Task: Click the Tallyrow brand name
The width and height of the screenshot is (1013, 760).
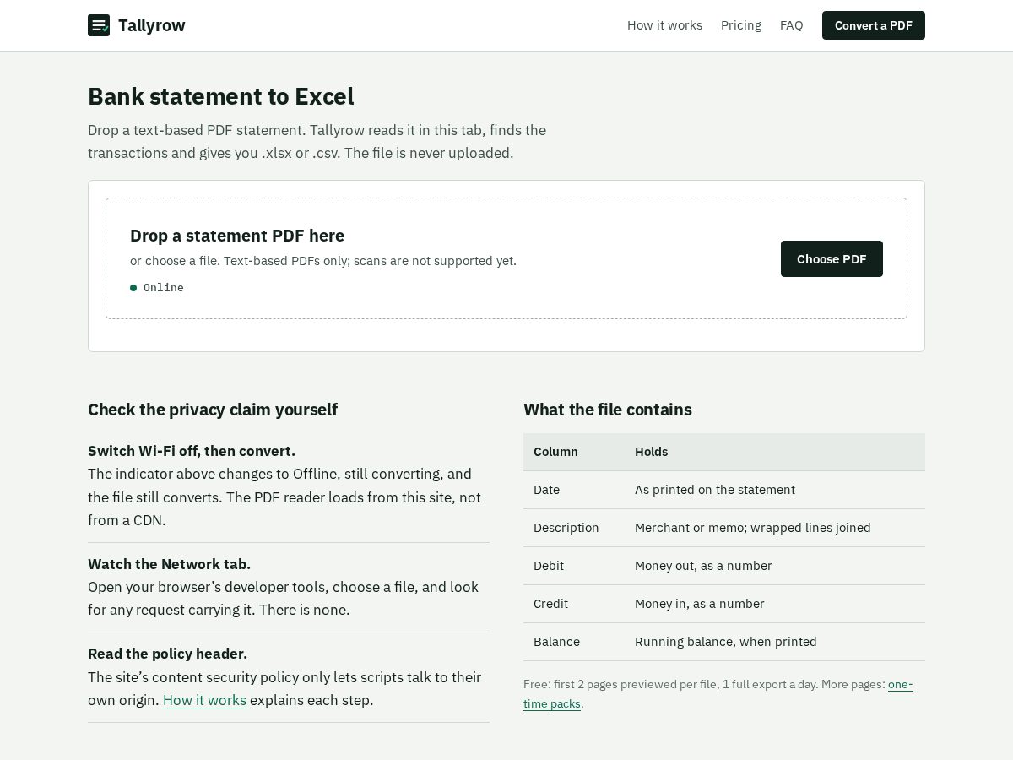Action: click(152, 25)
